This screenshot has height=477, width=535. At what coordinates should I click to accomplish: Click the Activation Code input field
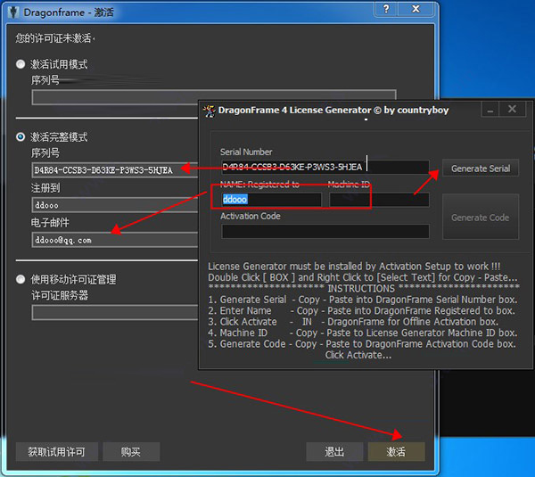coord(325,231)
